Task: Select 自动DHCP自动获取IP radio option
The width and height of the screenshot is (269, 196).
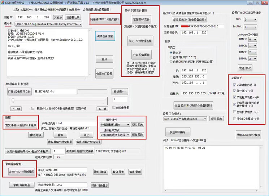Action: (171, 62)
